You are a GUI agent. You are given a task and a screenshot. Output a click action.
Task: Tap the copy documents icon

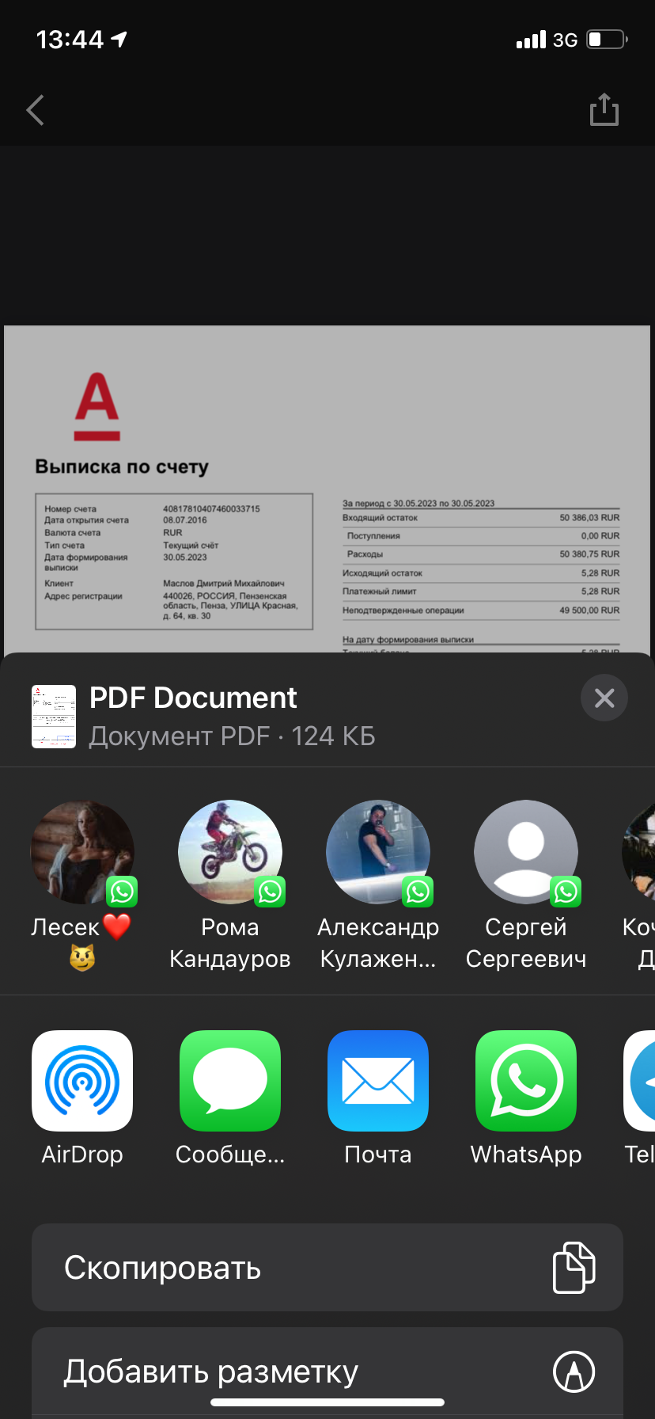(574, 1268)
